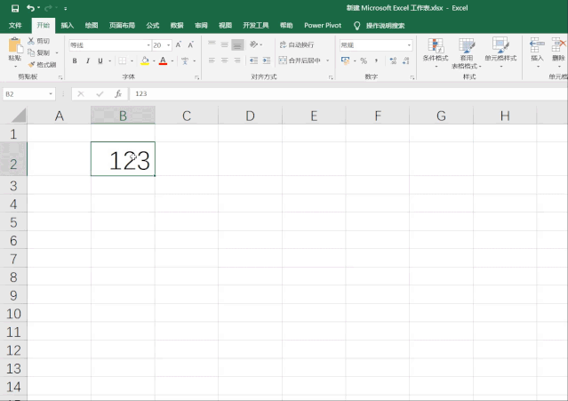The height and width of the screenshot is (401, 568).
Task: Open the 开发工具 (Developer) tab
Action: pos(256,26)
